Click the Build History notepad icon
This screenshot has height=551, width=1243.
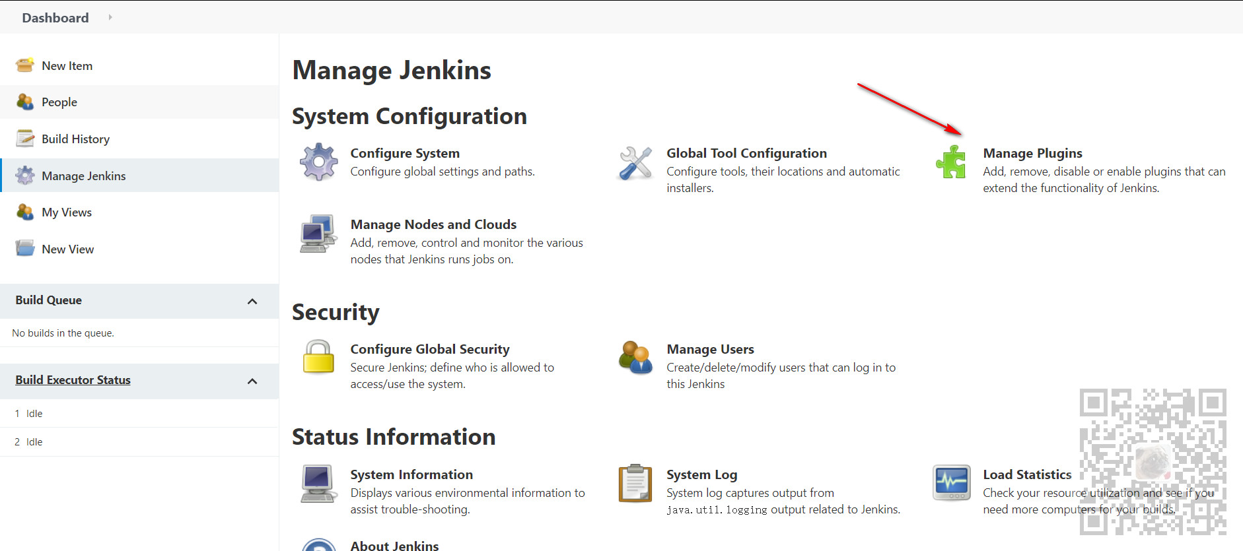[x=25, y=139]
